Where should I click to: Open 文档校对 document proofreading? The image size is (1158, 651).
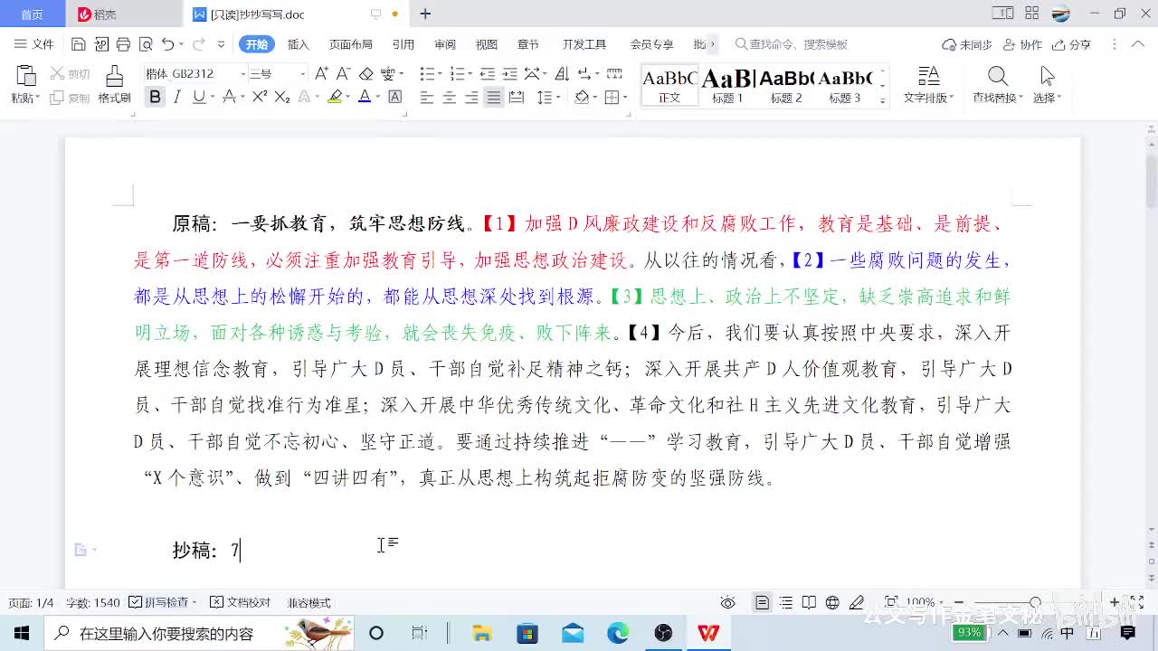[x=240, y=602]
